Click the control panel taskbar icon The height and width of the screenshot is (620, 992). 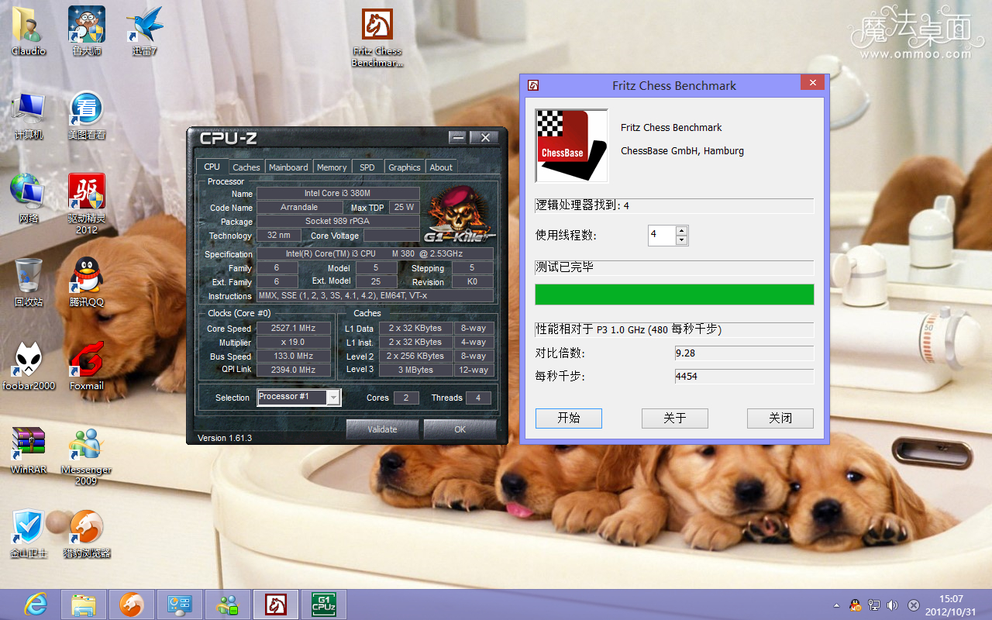click(x=180, y=604)
